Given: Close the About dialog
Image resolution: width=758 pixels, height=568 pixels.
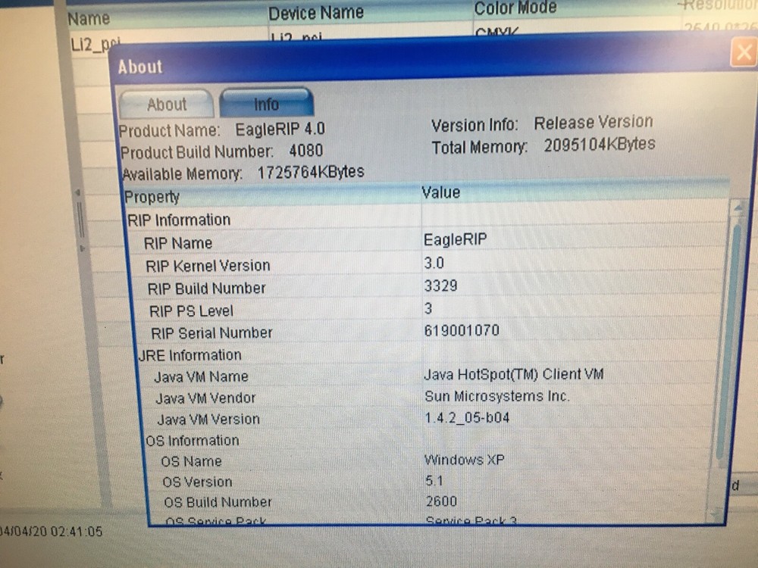Looking at the screenshot, I should 744,51.
